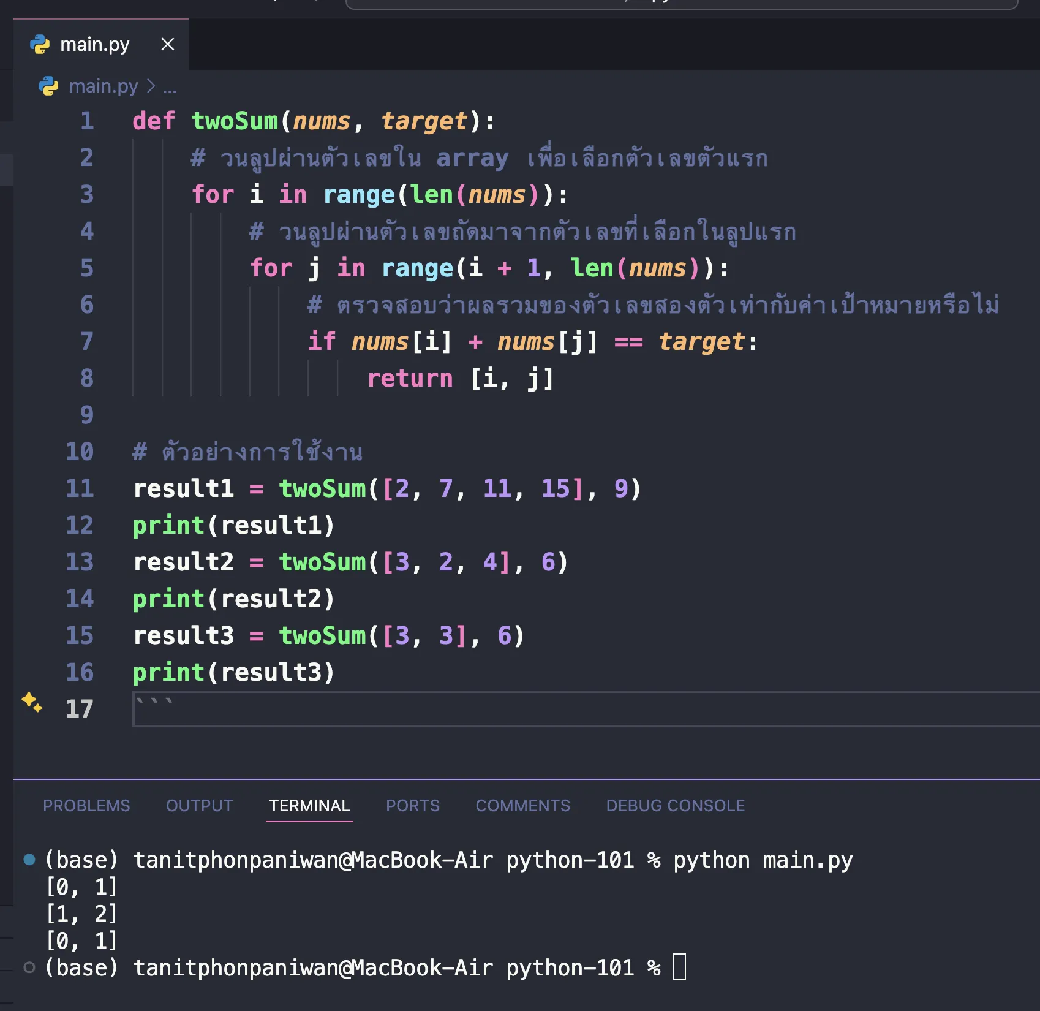Click 'print' on line 16
This screenshot has width=1040, height=1011.
(x=168, y=672)
